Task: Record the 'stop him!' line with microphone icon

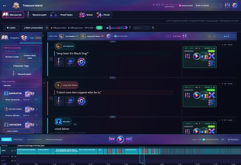Action: click(59, 62)
